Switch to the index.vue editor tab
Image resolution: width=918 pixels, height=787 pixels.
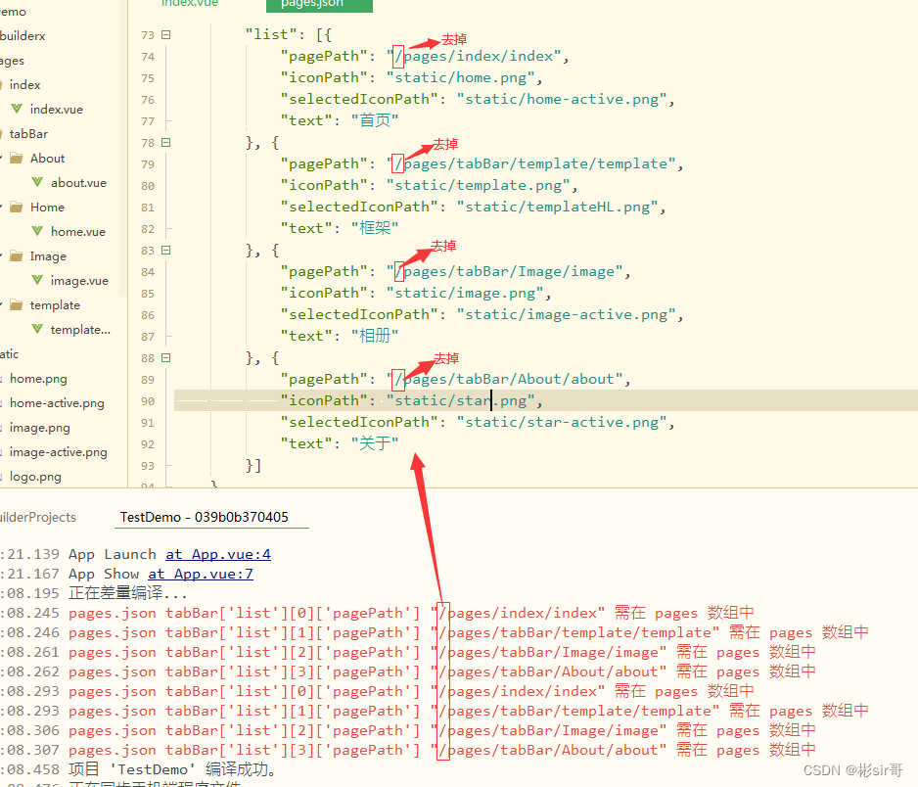[191, 4]
